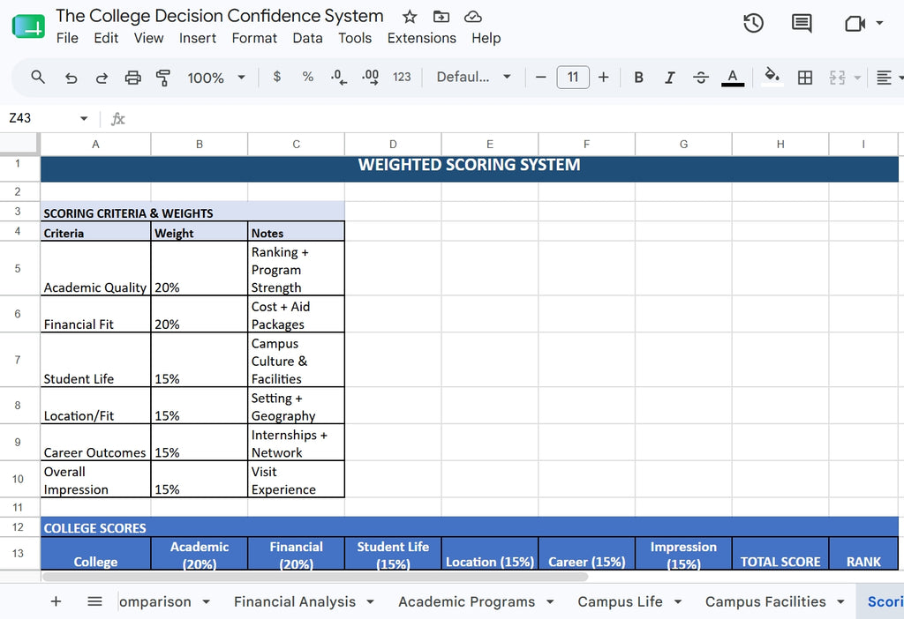904x619 pixels.
Task: Open the Tools menu
Action: [x=355, y=38]
